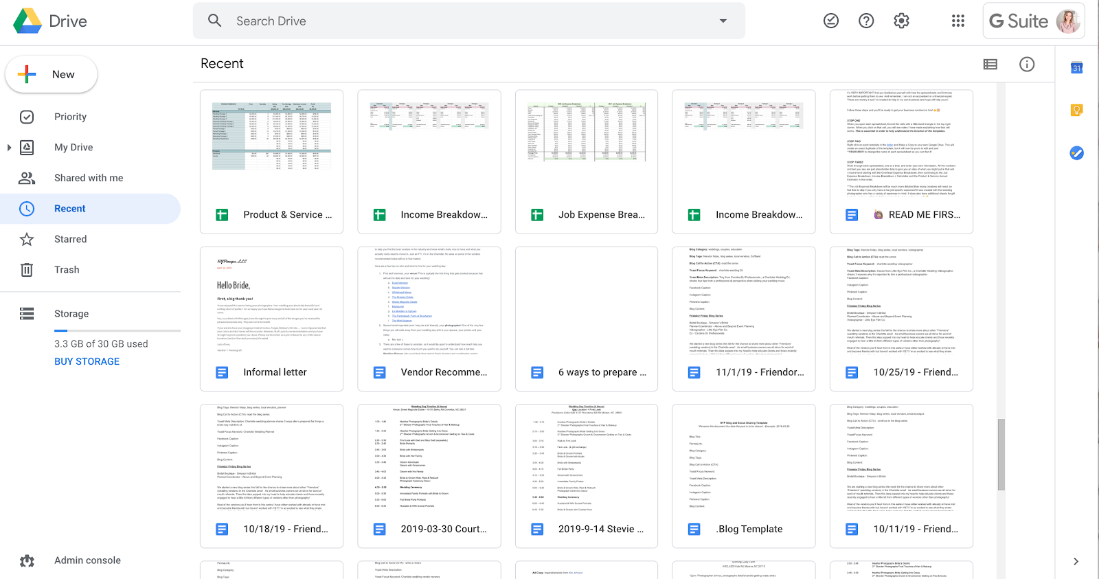Click Docs icon beside Informal letter
This screenshot has width=1099, height=579.
(222, 372)
